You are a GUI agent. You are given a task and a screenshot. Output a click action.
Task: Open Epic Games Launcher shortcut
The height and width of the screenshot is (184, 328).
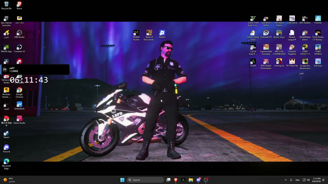6,21
